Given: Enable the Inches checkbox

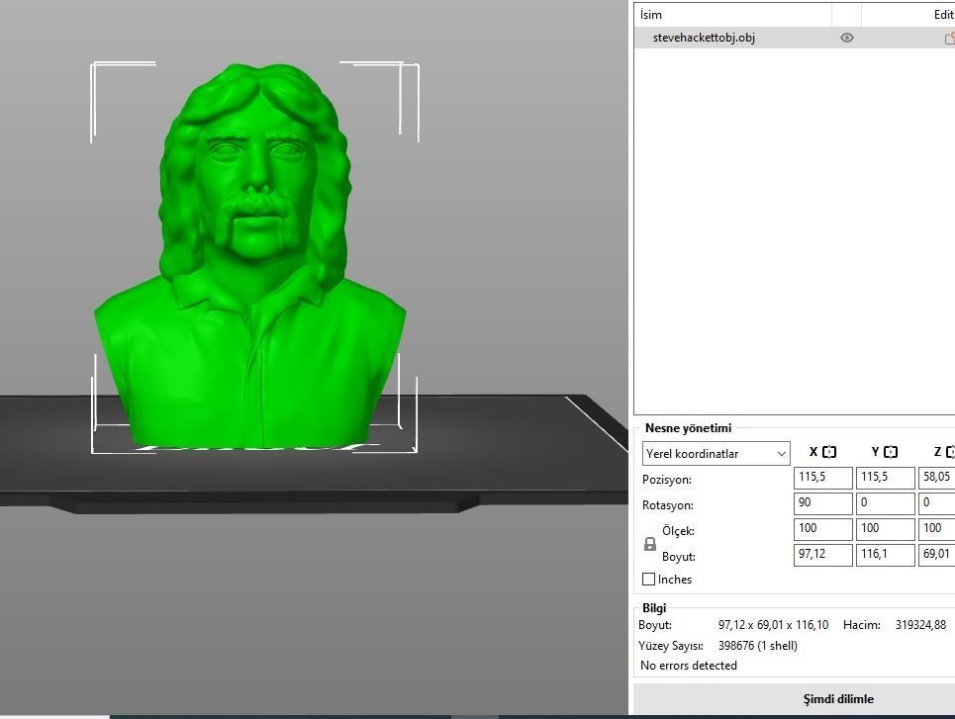Looking at the screenshot, I should coord(648,579).
